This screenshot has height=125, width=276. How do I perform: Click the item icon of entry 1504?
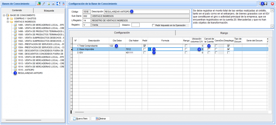point(15,47)
